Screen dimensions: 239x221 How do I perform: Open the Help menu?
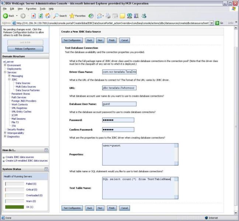coord(51,9)
